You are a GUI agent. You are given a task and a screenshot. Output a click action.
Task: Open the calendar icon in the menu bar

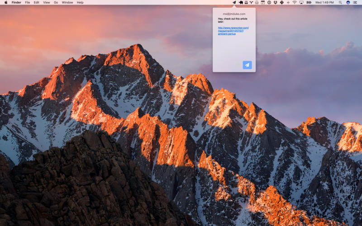(263, 2)
